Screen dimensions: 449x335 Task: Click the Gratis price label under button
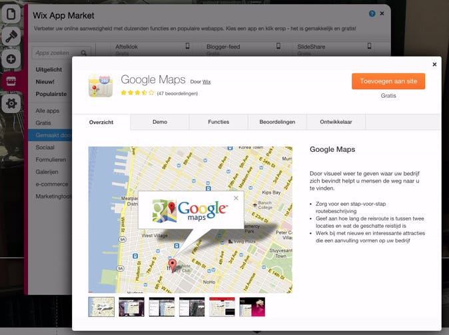(x=388, y=96)
